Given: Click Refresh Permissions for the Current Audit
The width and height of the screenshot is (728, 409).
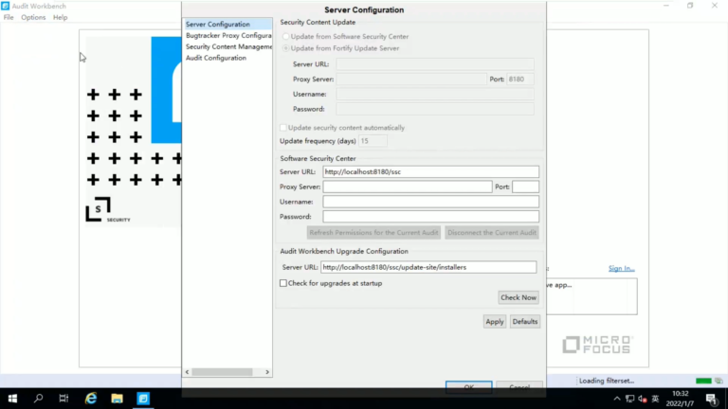Looking at the screenshot, I should click(373, 233).
